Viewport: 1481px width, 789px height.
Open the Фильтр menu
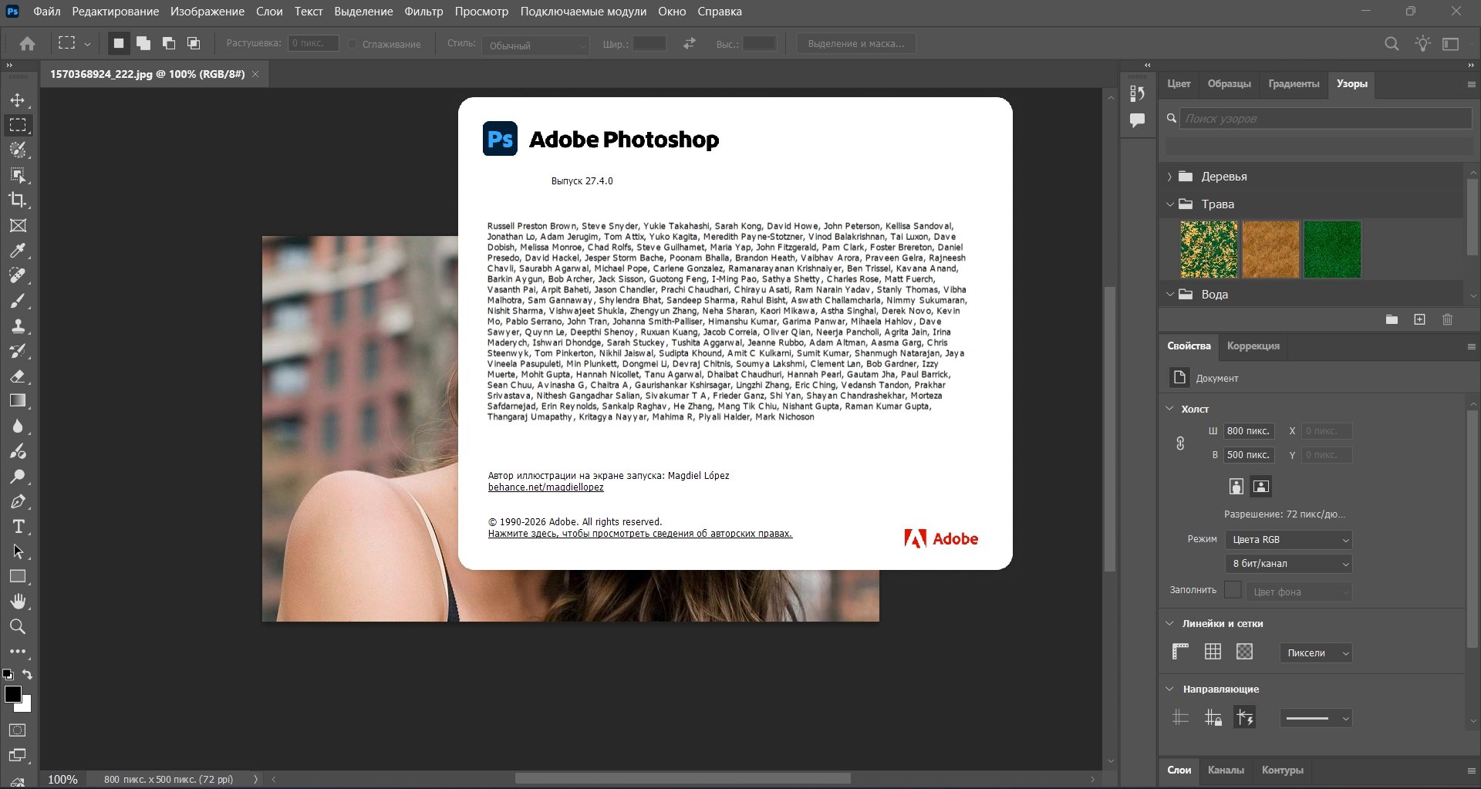(x=423, y=12)
